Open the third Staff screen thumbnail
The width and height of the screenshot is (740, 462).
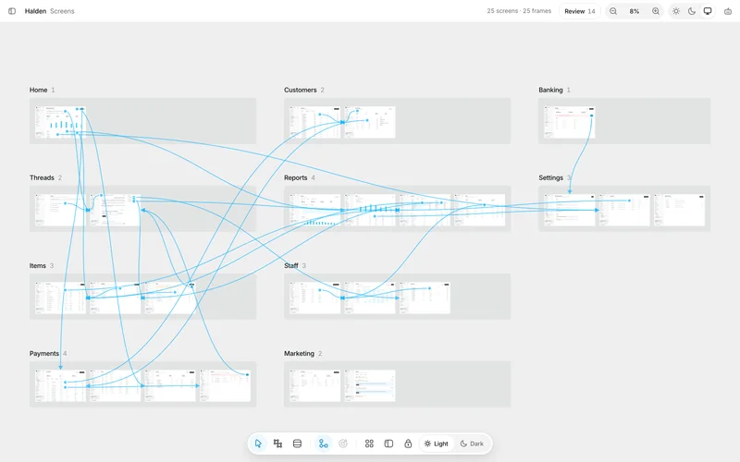[425, 298]
